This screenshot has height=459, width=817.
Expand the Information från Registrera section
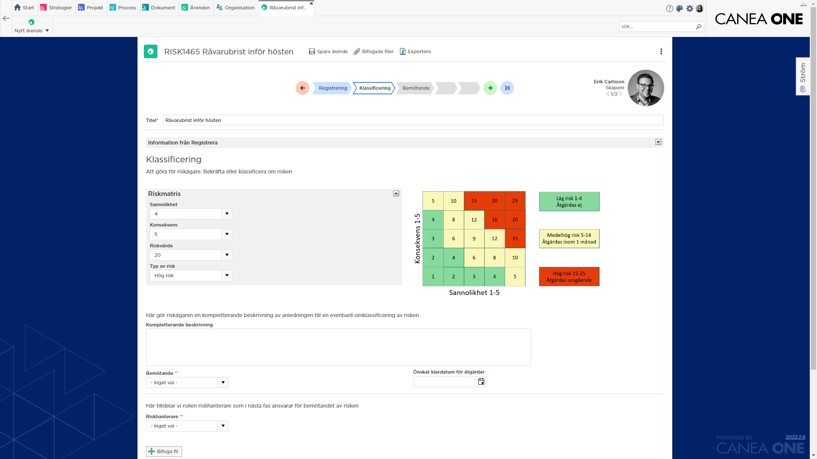658,142
